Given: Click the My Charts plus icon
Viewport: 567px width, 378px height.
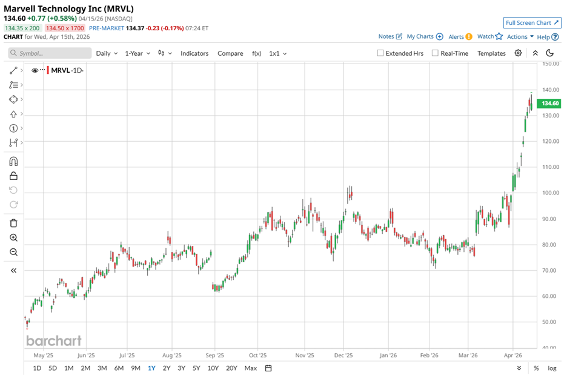Looking at the screenshot, I should (x=439, y=36).
